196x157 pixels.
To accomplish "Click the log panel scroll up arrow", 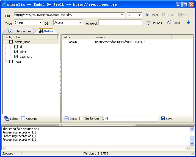I will pyautogui.click(x=192, y=129).
